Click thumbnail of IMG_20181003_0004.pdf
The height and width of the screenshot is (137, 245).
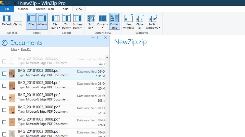tap(12, 85)
